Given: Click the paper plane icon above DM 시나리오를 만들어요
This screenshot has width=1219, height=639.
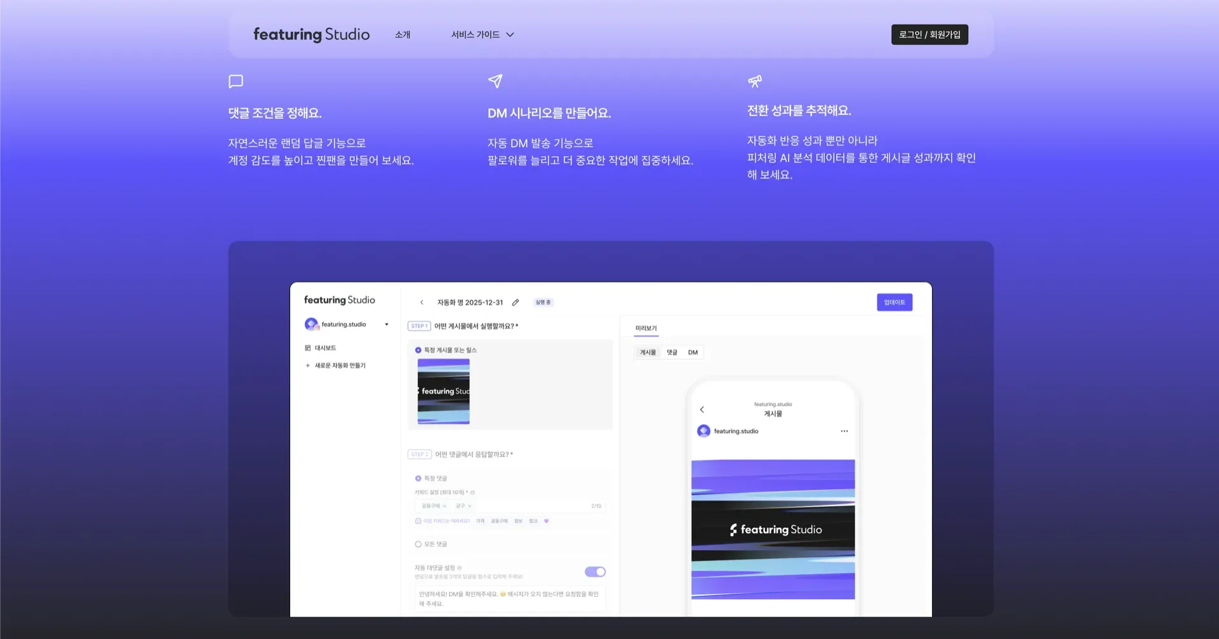Looking at the screenshot, I should click(x=495, y=81).
